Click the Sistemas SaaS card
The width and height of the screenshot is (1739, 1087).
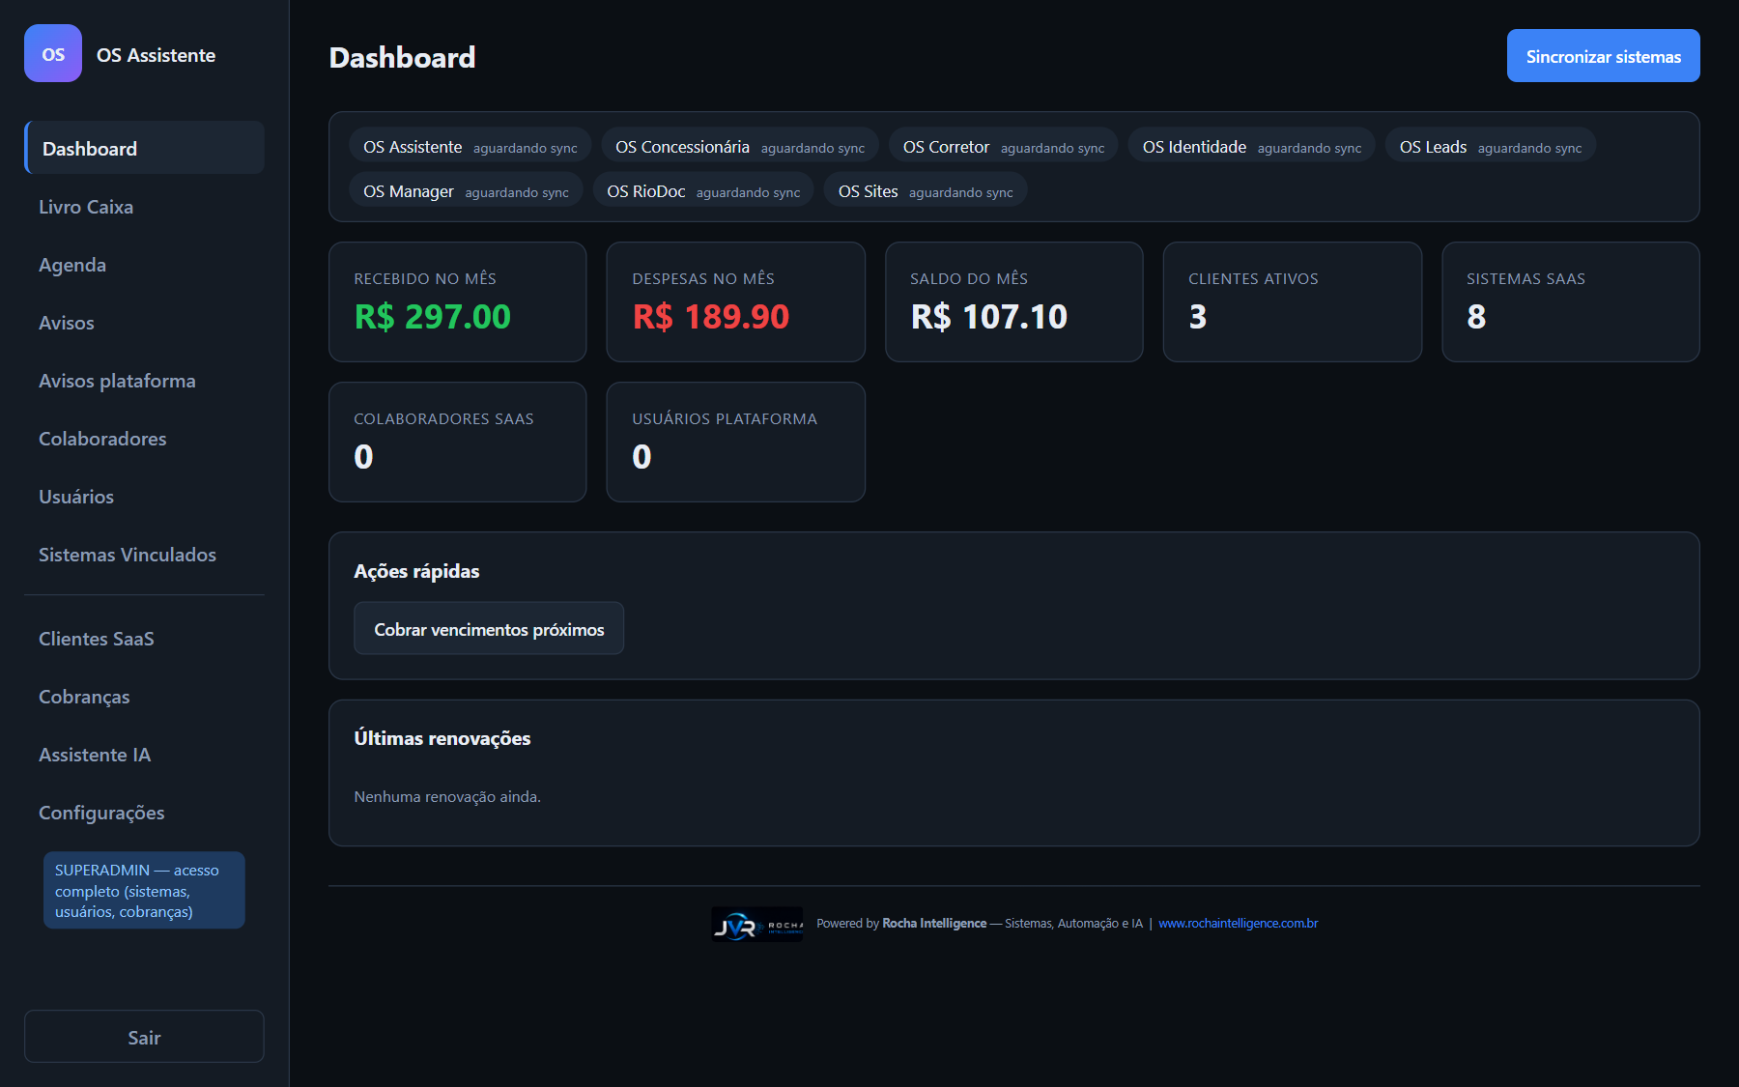click(1571, 301)
